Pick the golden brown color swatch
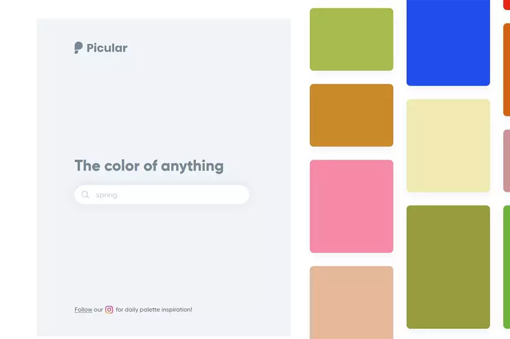This screenshot has height=339, width=510. pos(351,115)
